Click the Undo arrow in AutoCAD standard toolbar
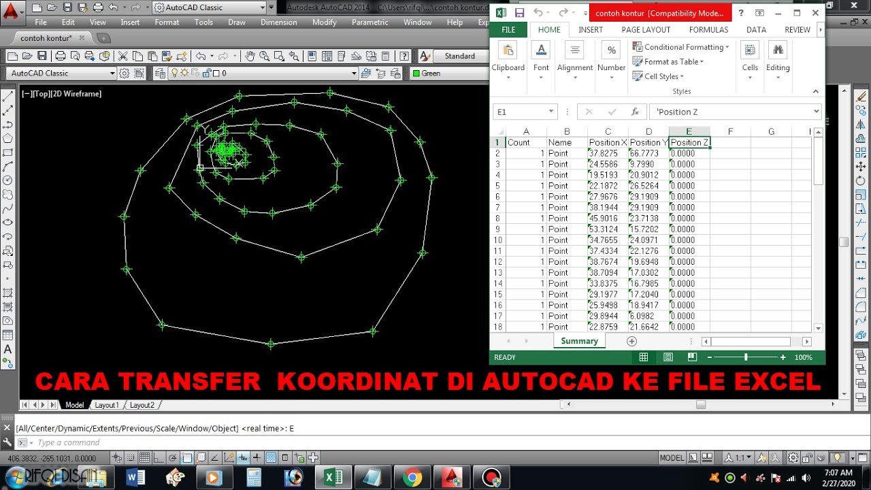 [x=201, y=56]
